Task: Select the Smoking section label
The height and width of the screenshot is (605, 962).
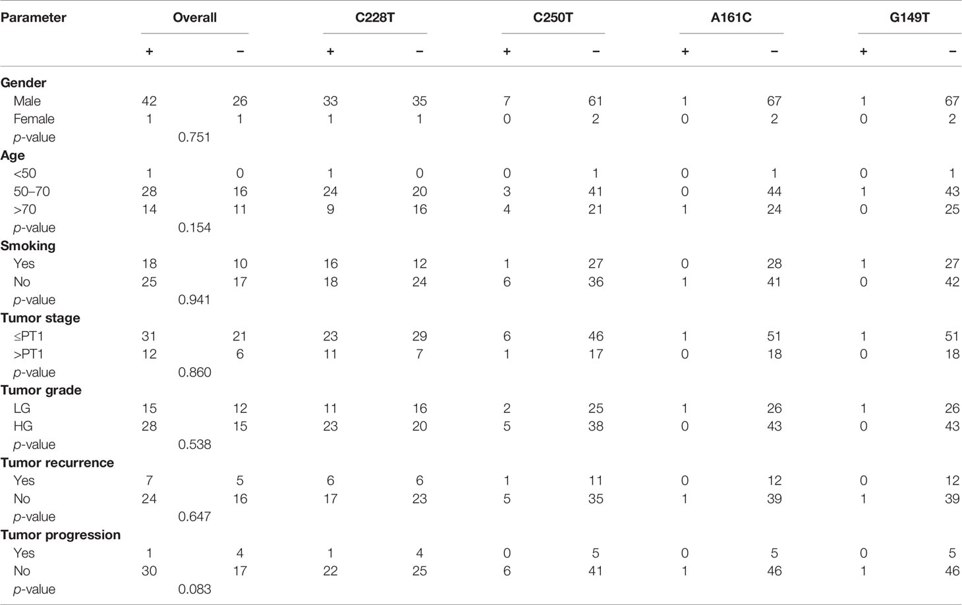Action: [28, 246]
